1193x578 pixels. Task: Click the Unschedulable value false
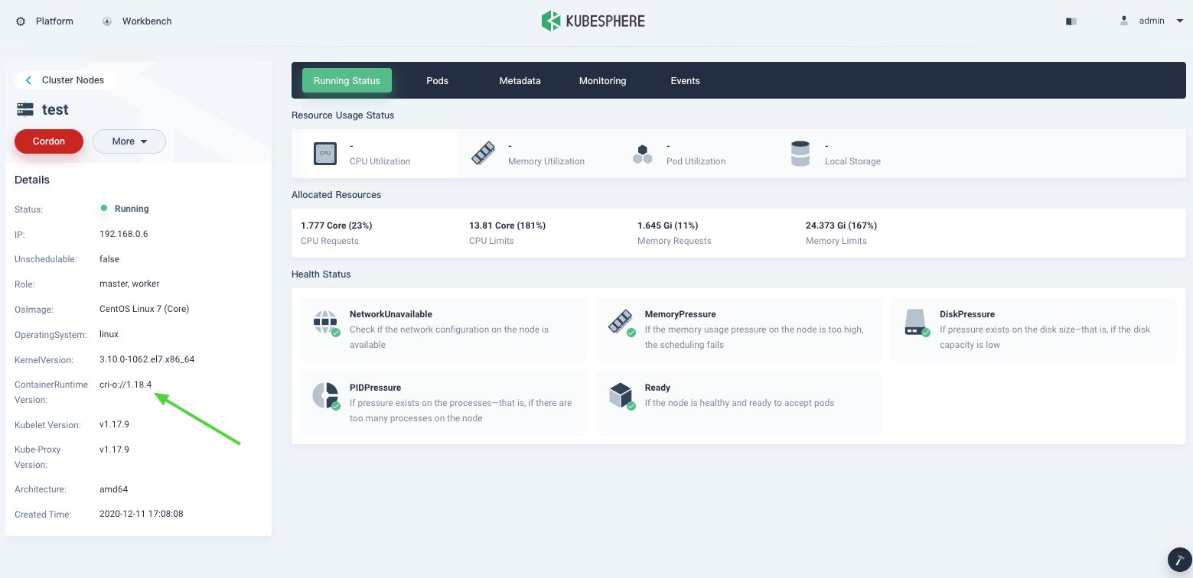click(x=109, y=259)
